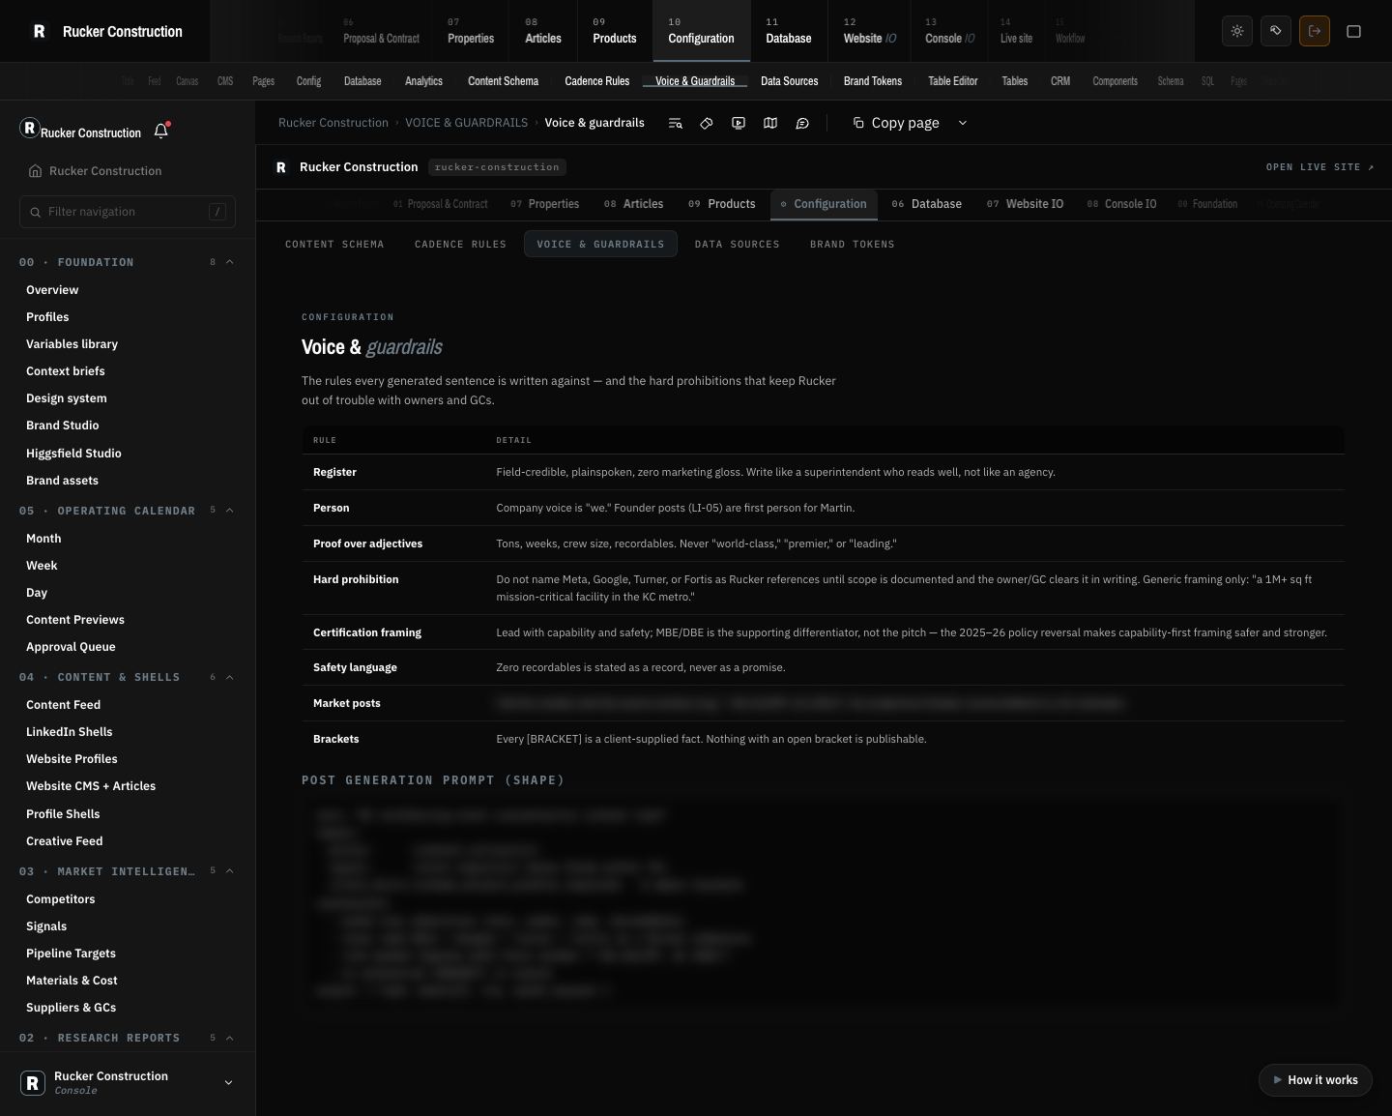Select Brand Tokens in the secondary nav bar

pos(873,81)
